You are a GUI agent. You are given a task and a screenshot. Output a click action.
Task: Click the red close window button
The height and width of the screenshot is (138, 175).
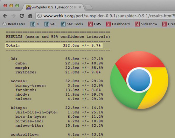5,6
